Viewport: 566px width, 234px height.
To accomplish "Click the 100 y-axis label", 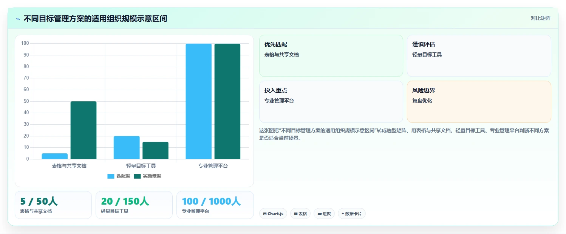I will pyautogui.click(x=25, y=43).
